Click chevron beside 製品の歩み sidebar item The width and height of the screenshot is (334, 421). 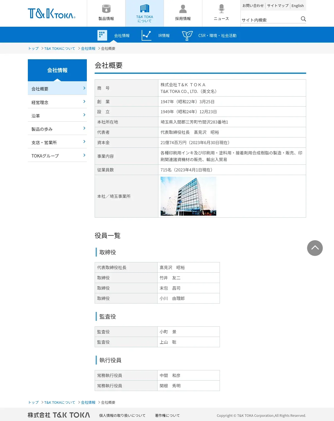click(84, 128)
